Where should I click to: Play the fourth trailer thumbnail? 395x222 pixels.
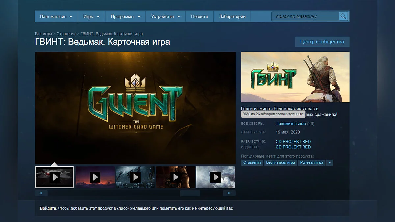[x=175, y=177]
